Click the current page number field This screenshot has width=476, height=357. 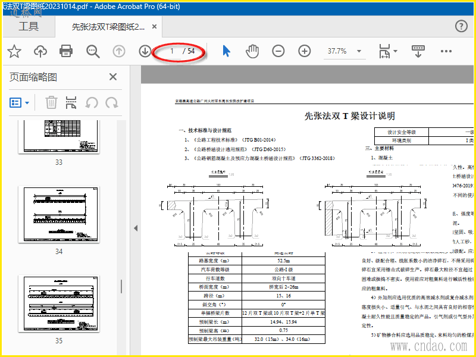tap(172, 51)
